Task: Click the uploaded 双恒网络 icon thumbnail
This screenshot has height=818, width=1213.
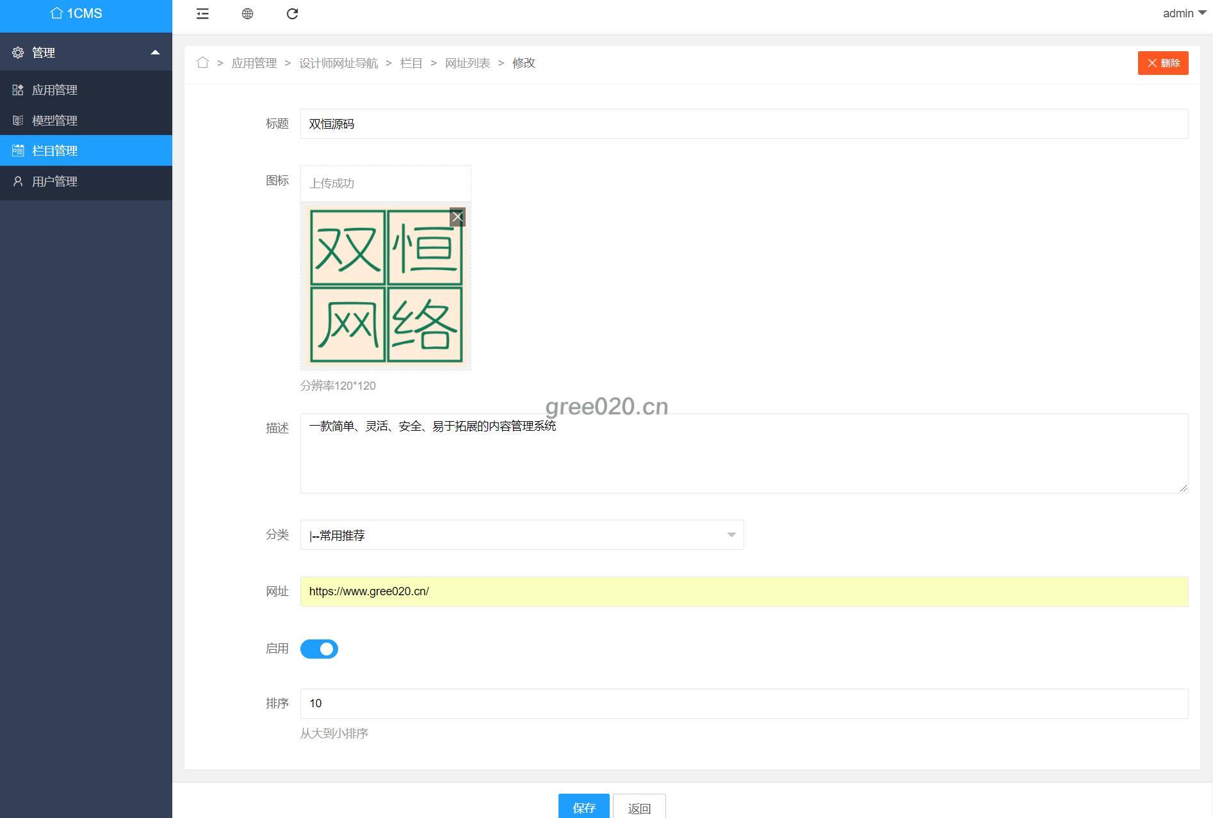Action: (x=386, y=286)
